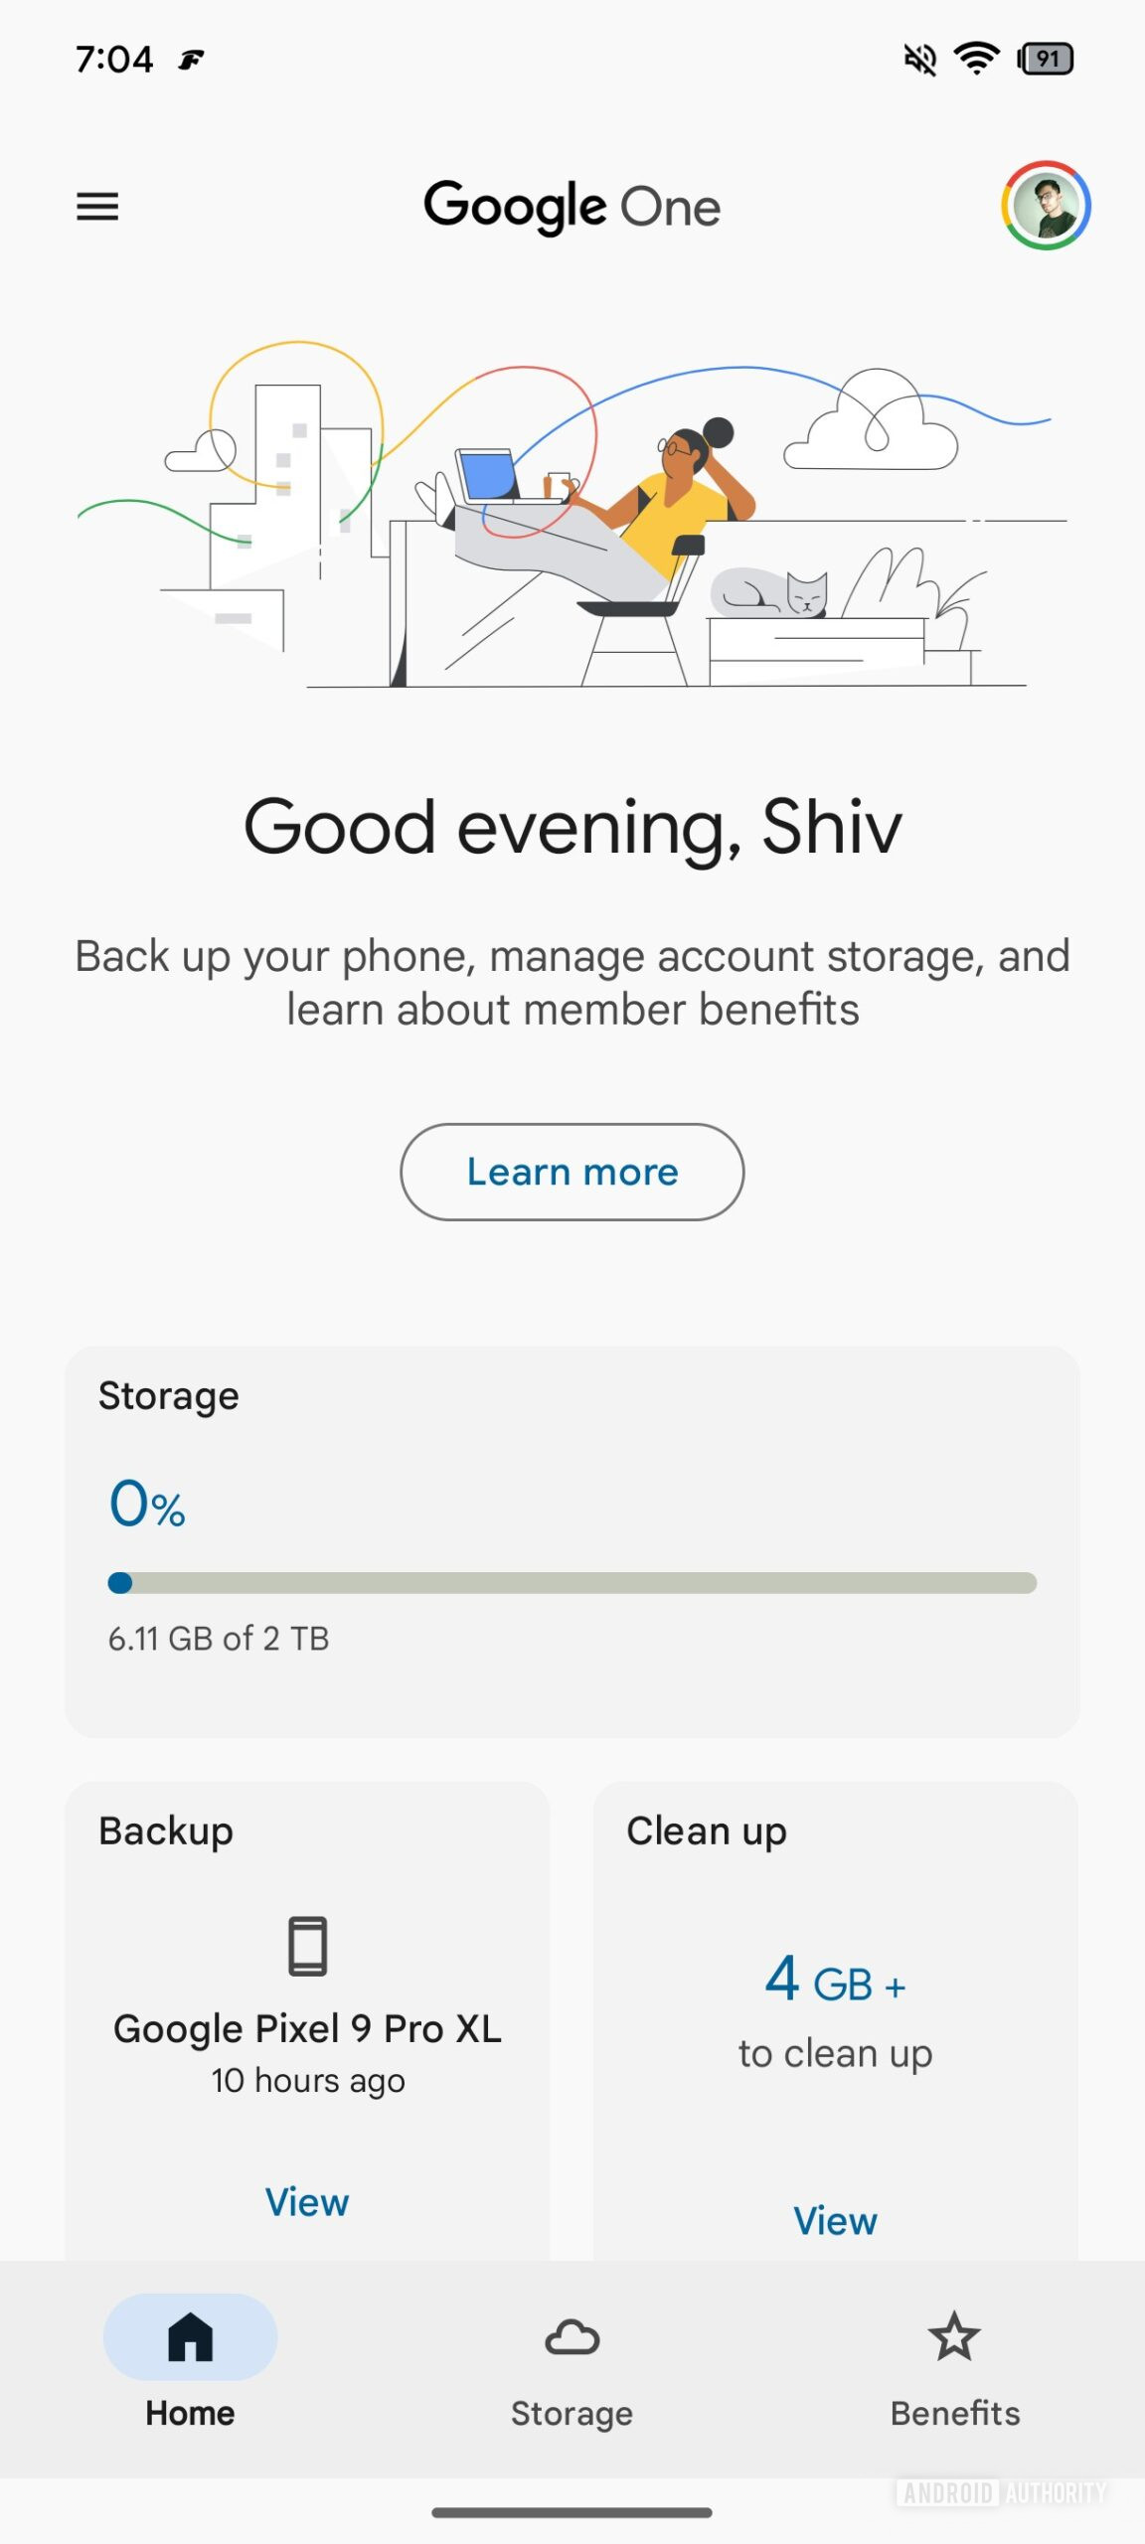Tap View in the Clean up card
Screen dimensions: 1145x2544
pos(835,2221)
